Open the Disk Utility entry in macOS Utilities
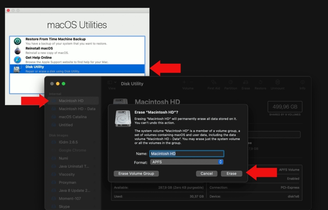Screen dimensions: 328x210 point(77,69)
